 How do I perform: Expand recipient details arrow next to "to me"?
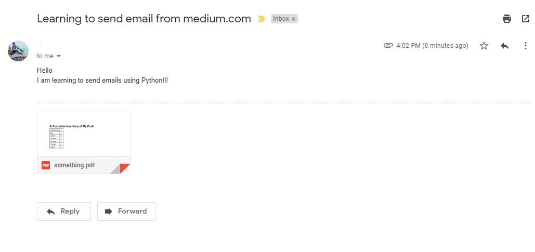click(59, 56)
